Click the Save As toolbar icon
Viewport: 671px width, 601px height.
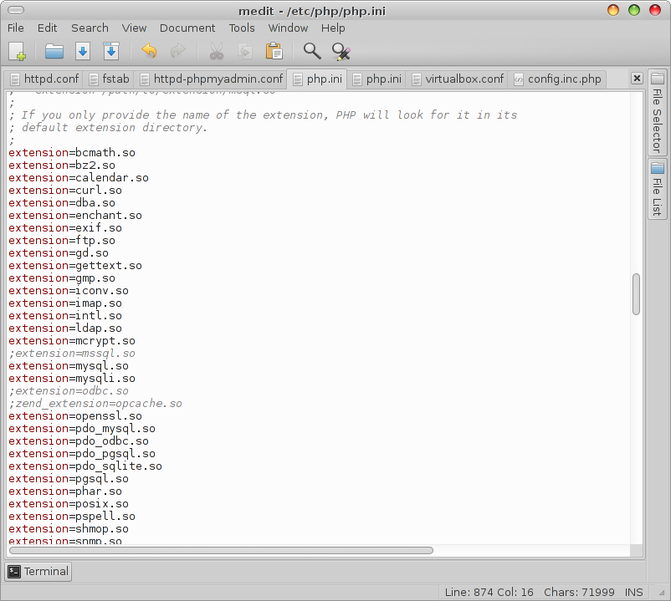[111, 52]
